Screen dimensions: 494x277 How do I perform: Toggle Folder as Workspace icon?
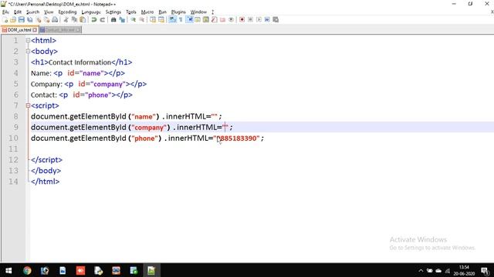coord(223,20)
